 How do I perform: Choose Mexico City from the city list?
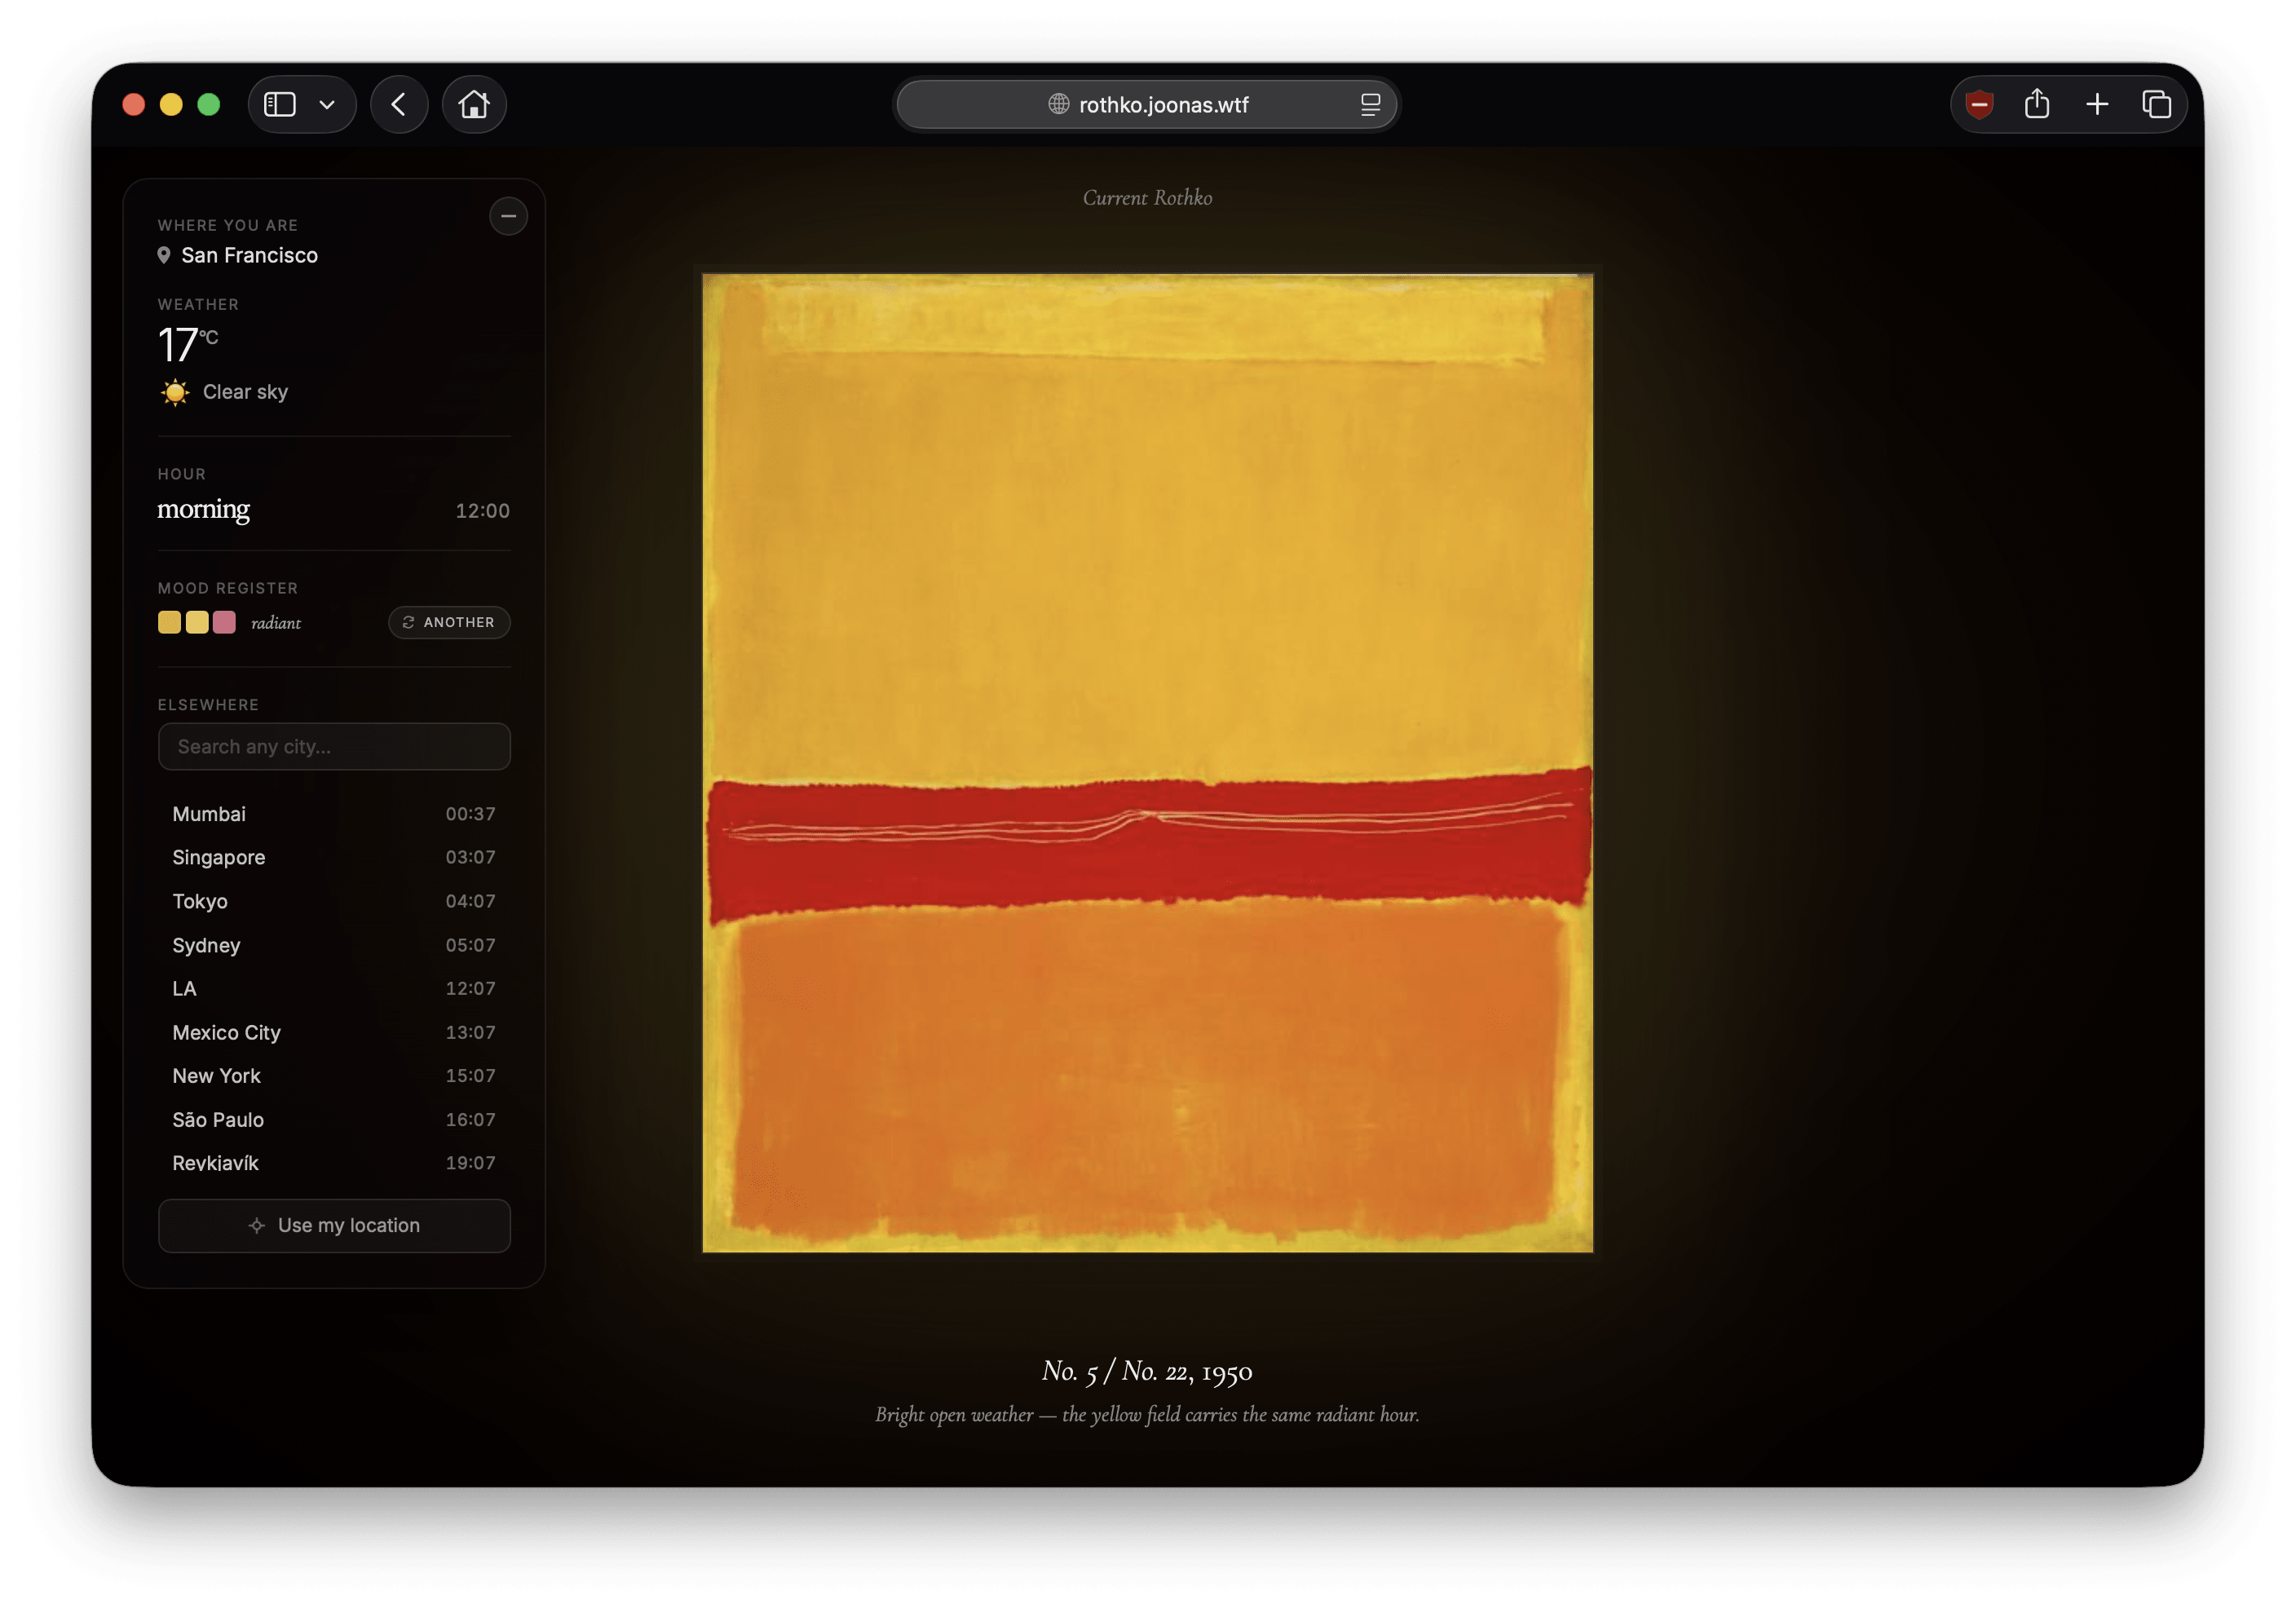[x=334, y=1032]
